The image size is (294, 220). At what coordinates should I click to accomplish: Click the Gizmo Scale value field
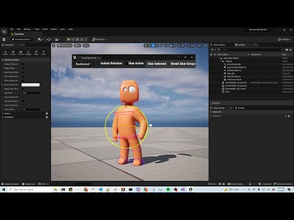[31, 109]
